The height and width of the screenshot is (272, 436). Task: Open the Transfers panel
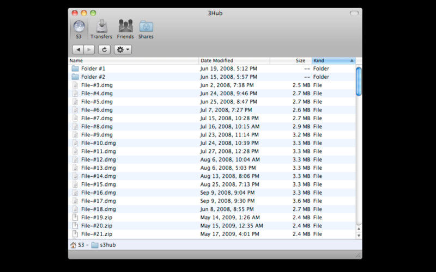point(101,29)
